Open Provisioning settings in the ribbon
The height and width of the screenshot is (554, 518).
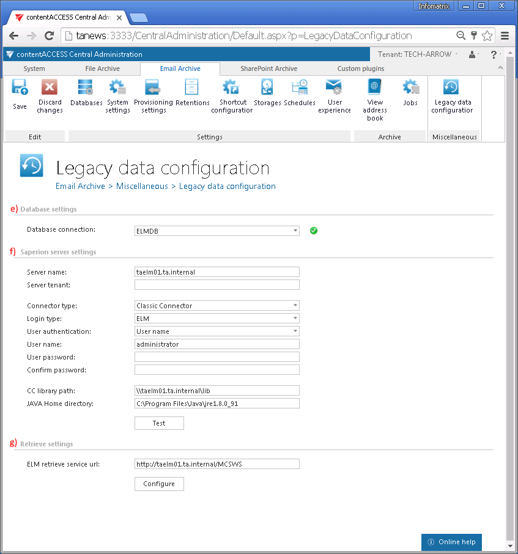click(x=153, y=87)
